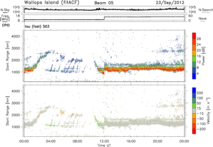Click the red bottom segment of Velocity colorbar

194,131
